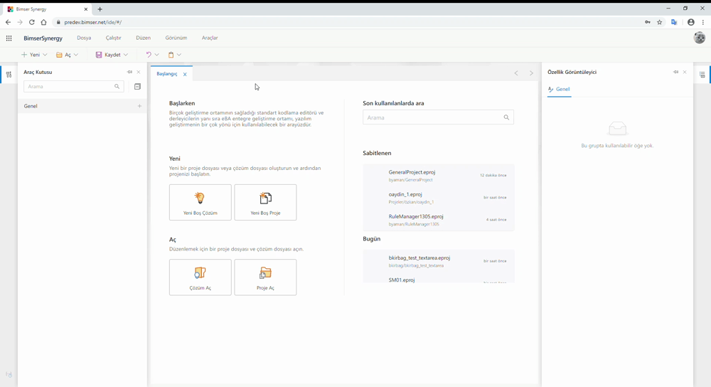The width and height of the screenshot is (711, 387).
Task: Open the Düzen menu
Action: 144,38
